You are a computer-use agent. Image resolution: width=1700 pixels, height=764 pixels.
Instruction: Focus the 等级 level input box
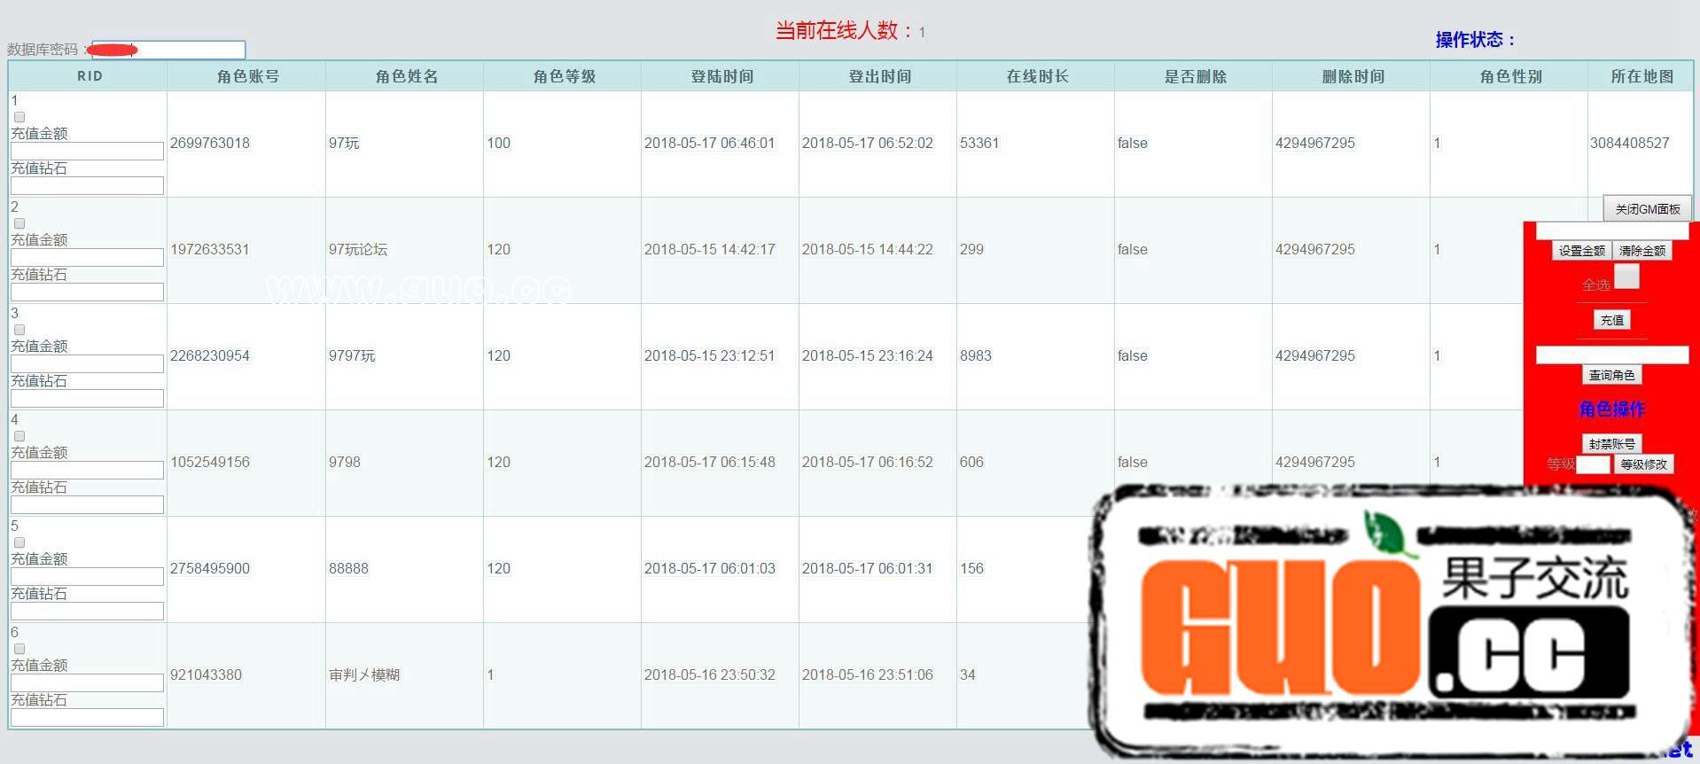pyautogui.click(x=1593, y=464)
